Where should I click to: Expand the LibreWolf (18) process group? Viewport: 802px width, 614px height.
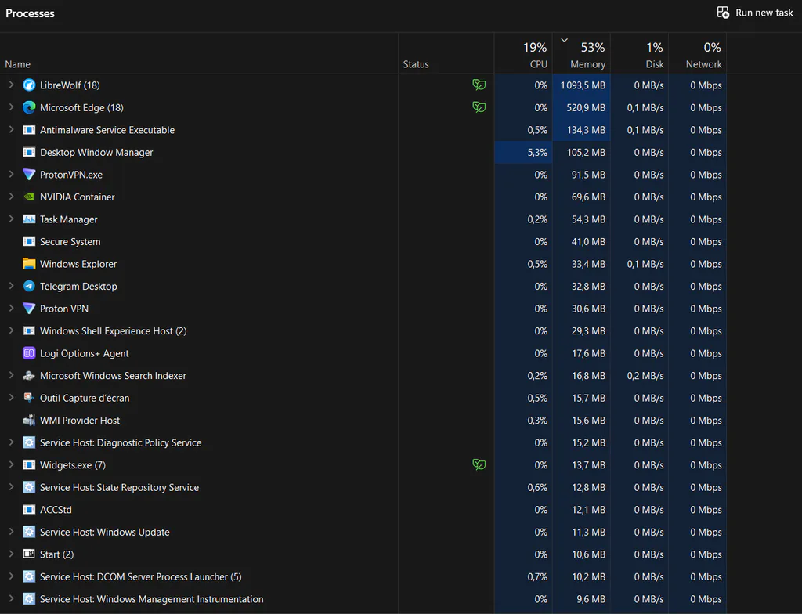tap(11, 85)
